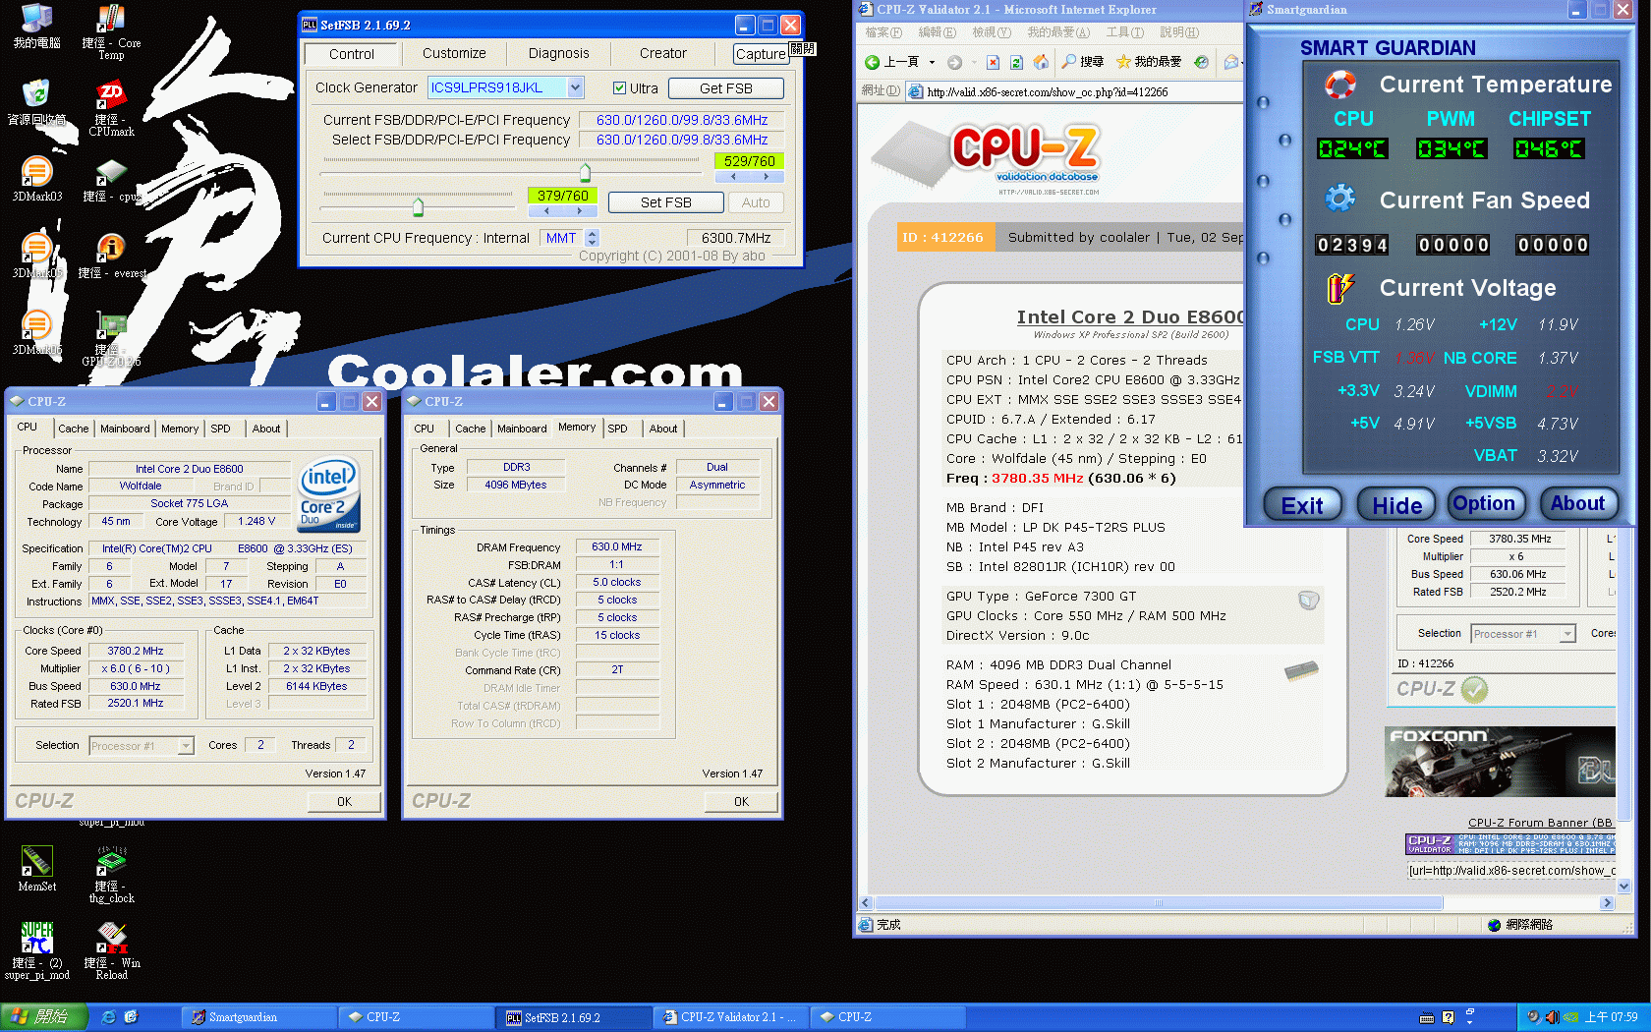Launch the Core Temp shortcut
1651x1032 pixels.
110,18
